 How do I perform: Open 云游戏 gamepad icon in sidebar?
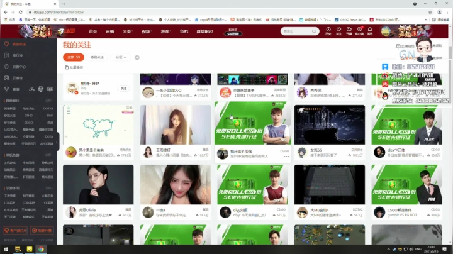[x=6, y=77]
